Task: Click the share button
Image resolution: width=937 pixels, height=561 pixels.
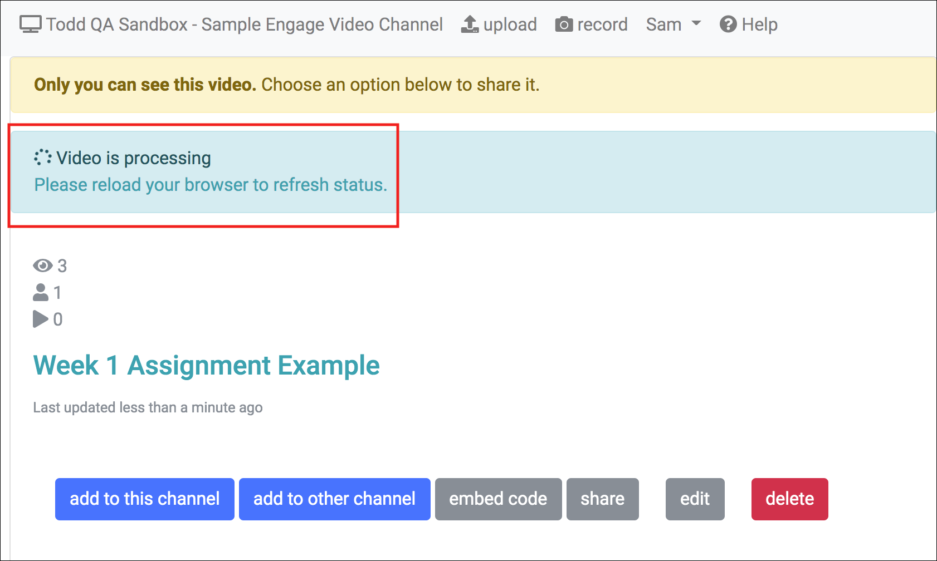Action: [x=602, y=499]
